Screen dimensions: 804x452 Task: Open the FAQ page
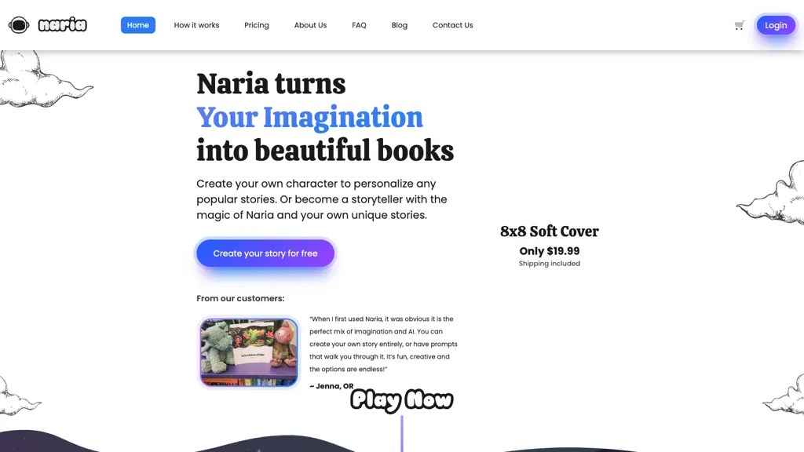click(x=359, y=25)
